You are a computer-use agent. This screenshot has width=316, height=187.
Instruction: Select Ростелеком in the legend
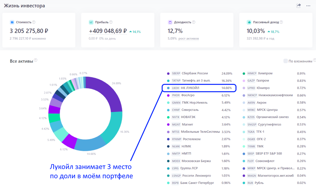tap(192, 139)
